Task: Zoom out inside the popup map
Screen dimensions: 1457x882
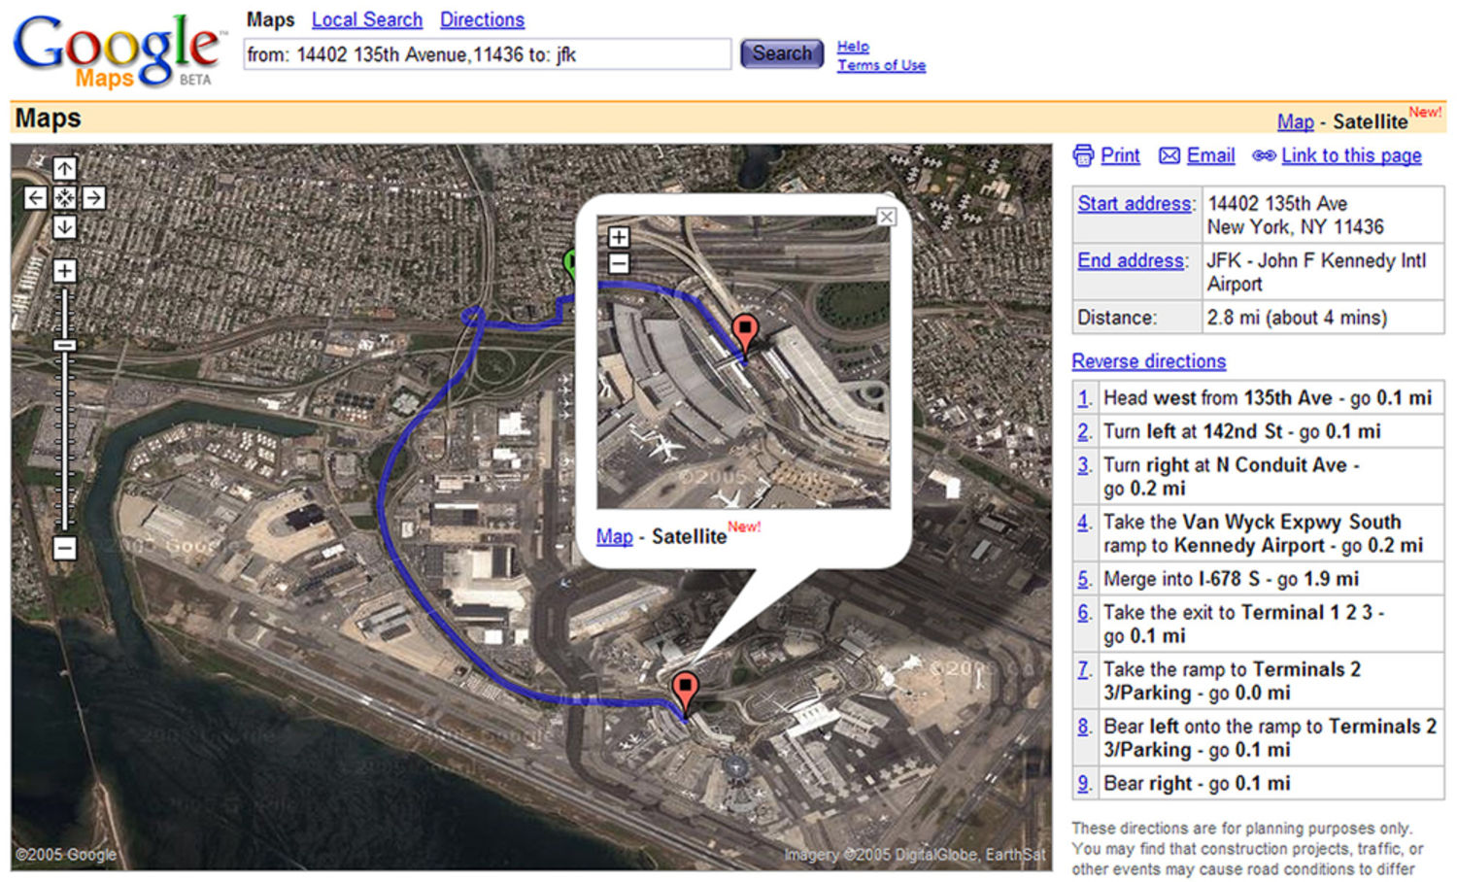Action: (619, 262)
